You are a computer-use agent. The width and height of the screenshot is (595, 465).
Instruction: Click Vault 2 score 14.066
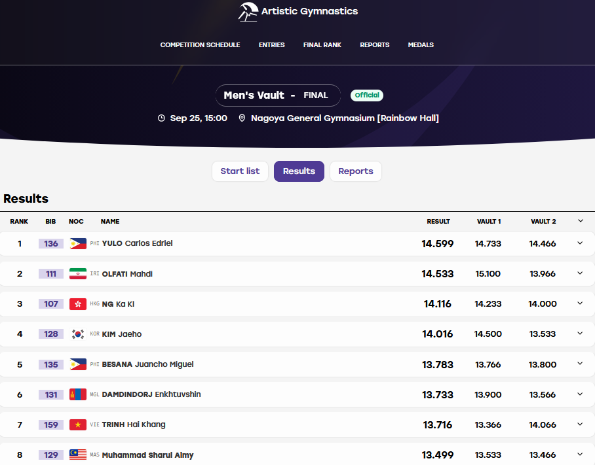543,425
